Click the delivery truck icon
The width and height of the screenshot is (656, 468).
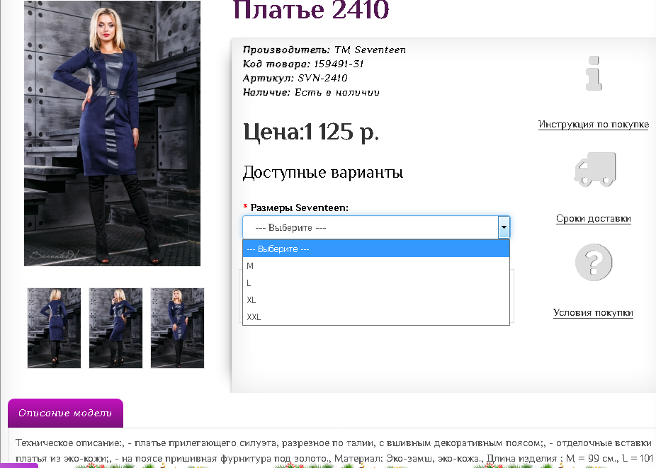pos(594,169)
